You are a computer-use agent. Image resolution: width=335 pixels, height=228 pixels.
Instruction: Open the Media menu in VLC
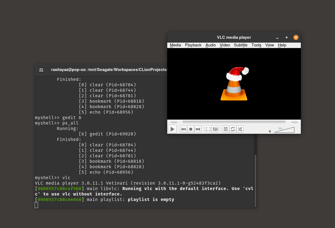pyautogui.click(x=175, y=45)
